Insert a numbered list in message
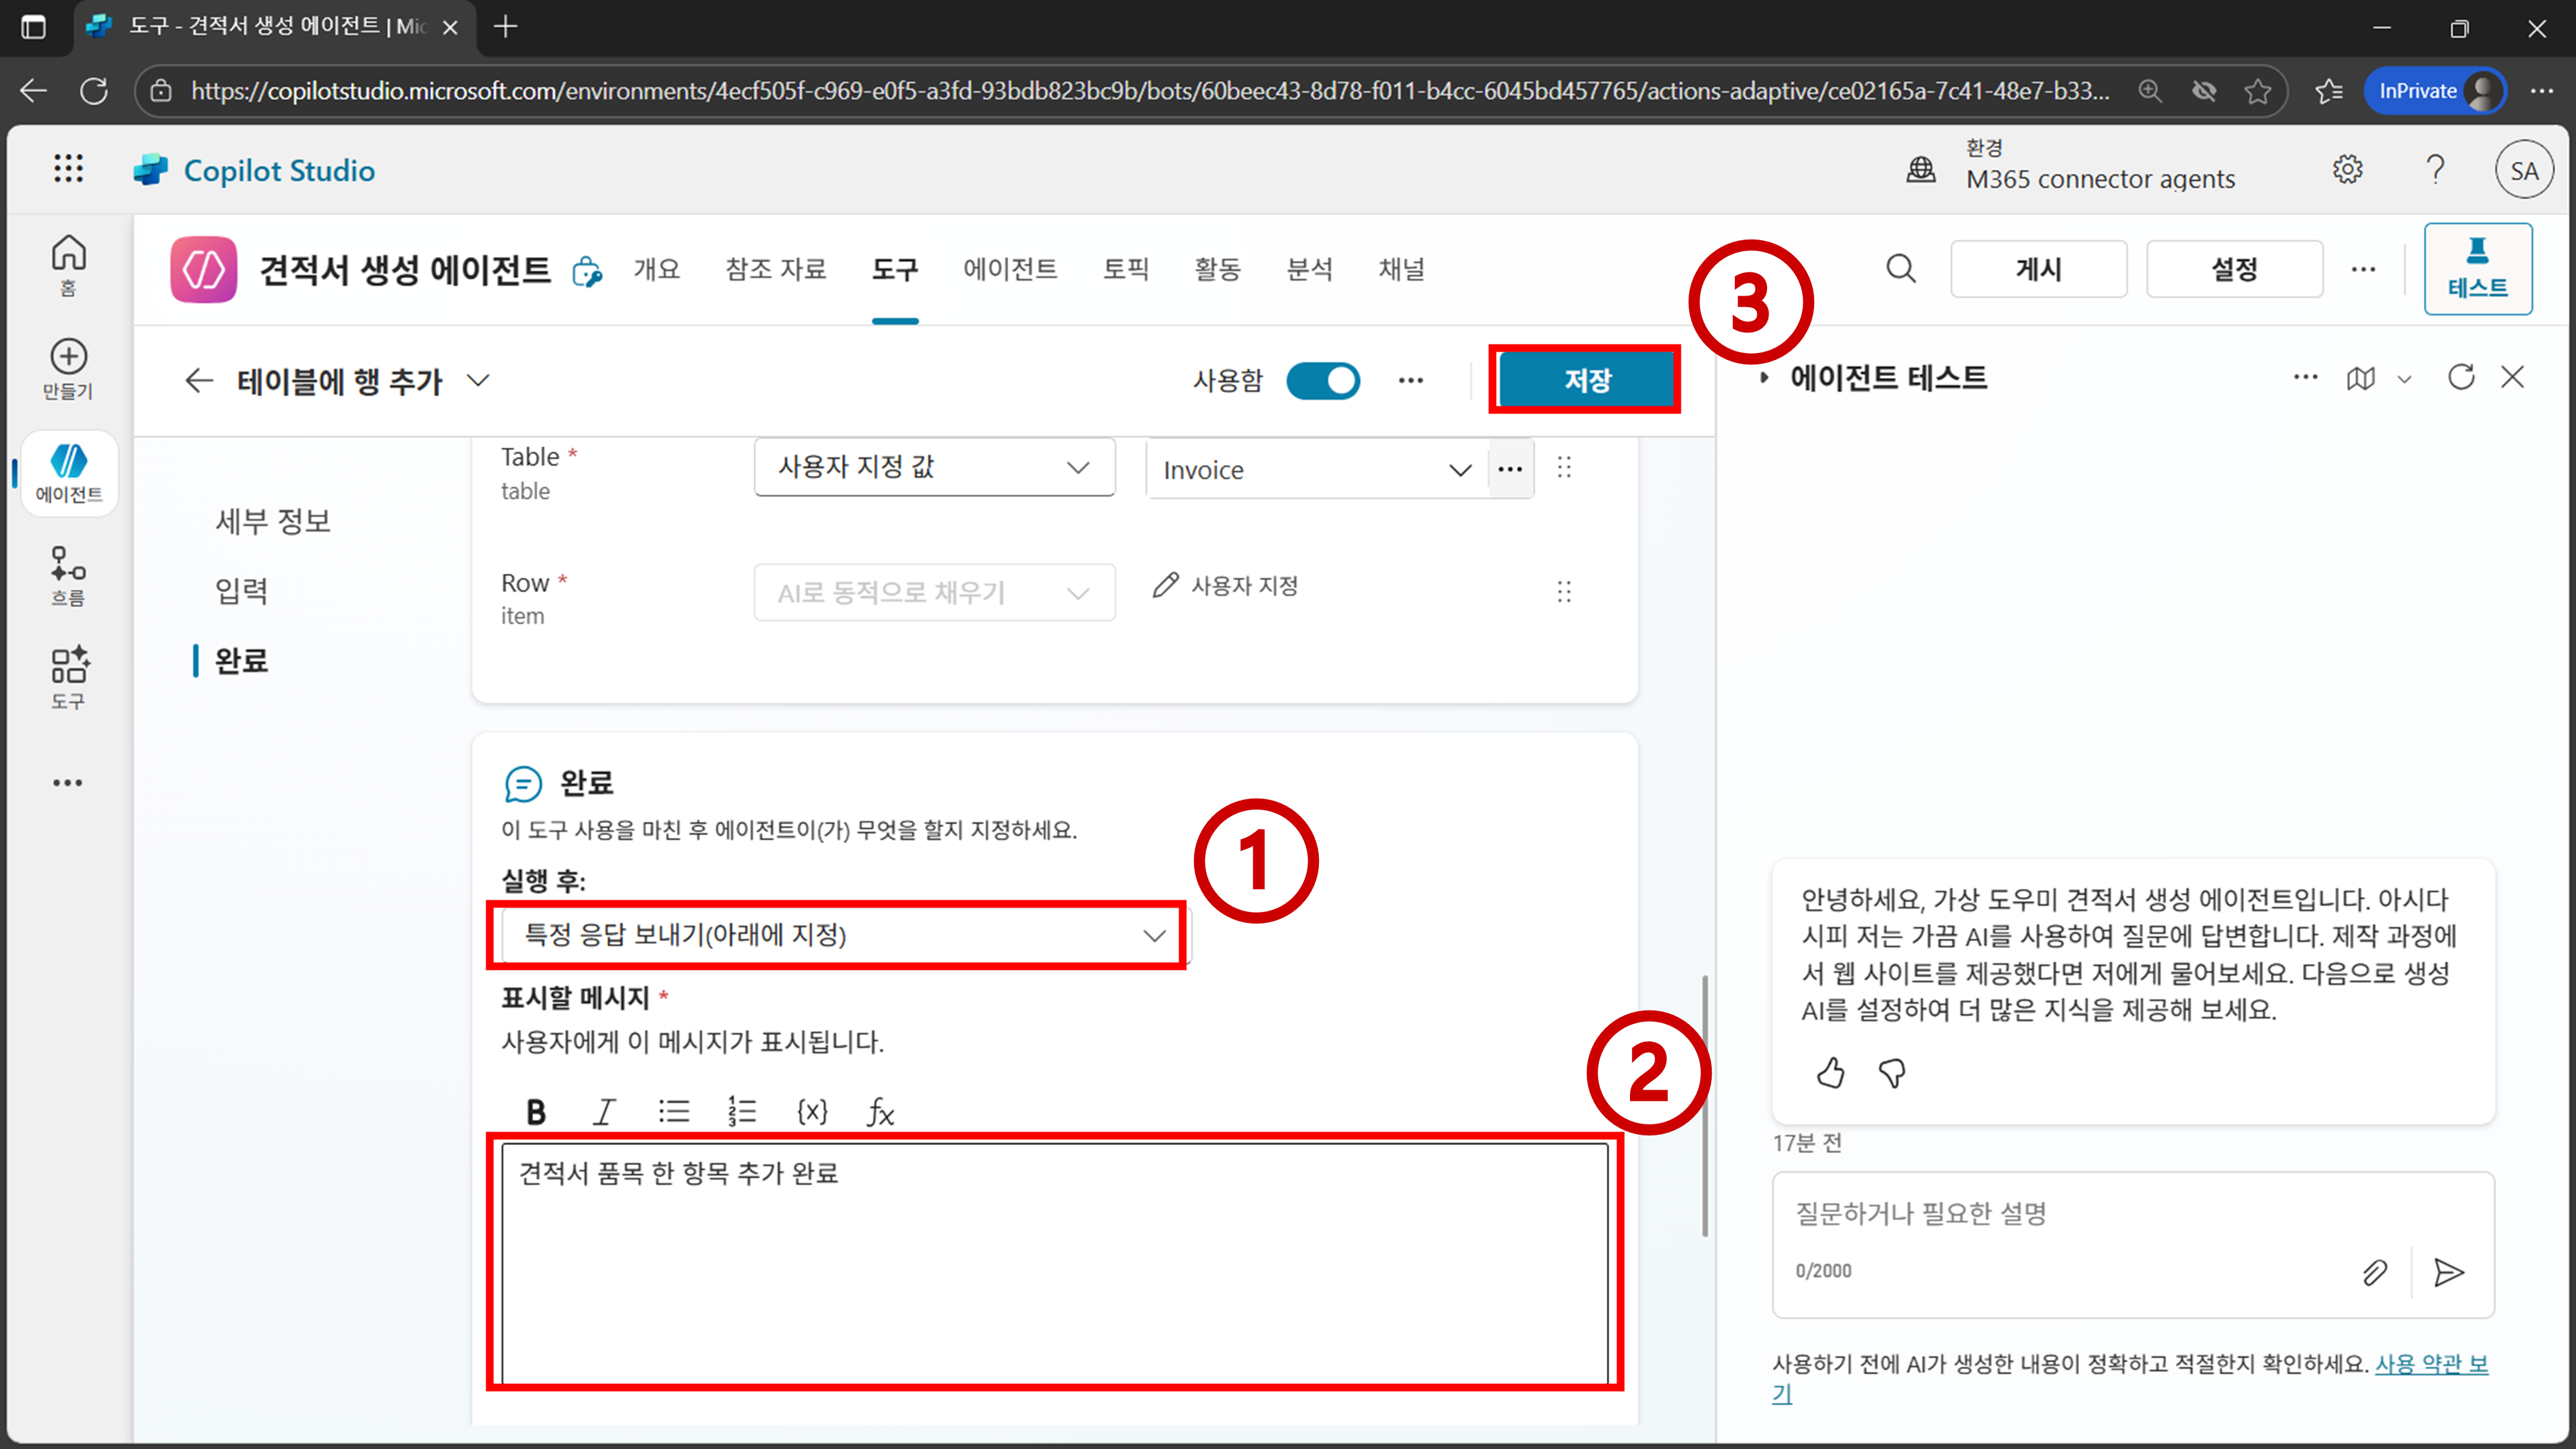The height and width of the screenshot is (1449, 2576). coord(742,1111)
